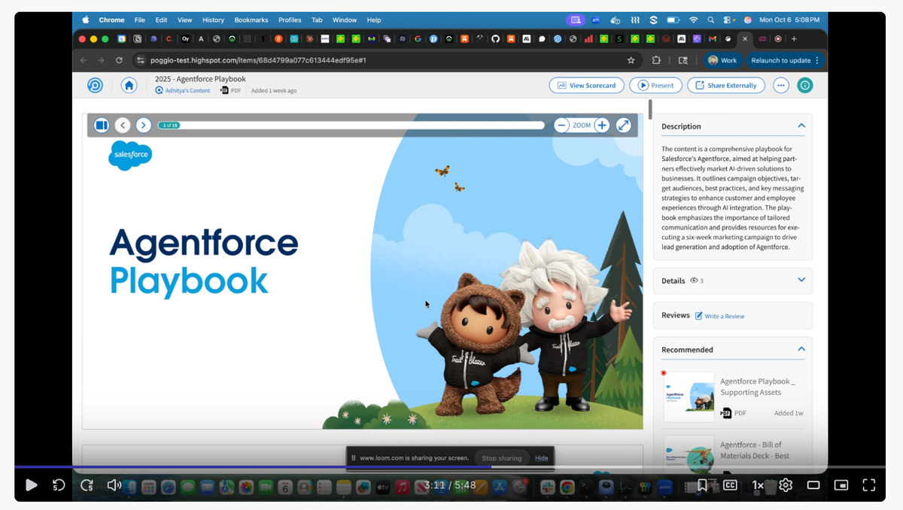Click the browser back arrow

pyautogui.click(x=83, y=60)
